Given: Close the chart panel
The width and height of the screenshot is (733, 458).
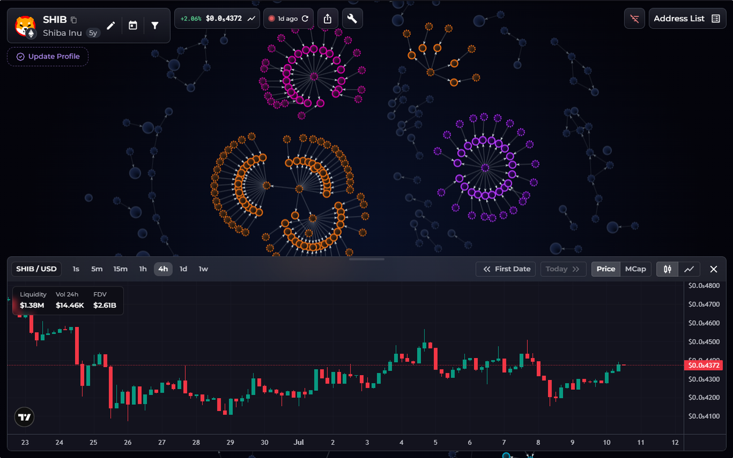Looking at the screenshot, I should pos(713,269).
